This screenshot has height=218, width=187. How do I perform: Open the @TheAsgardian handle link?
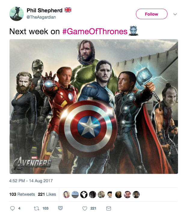tap(41, 17)
